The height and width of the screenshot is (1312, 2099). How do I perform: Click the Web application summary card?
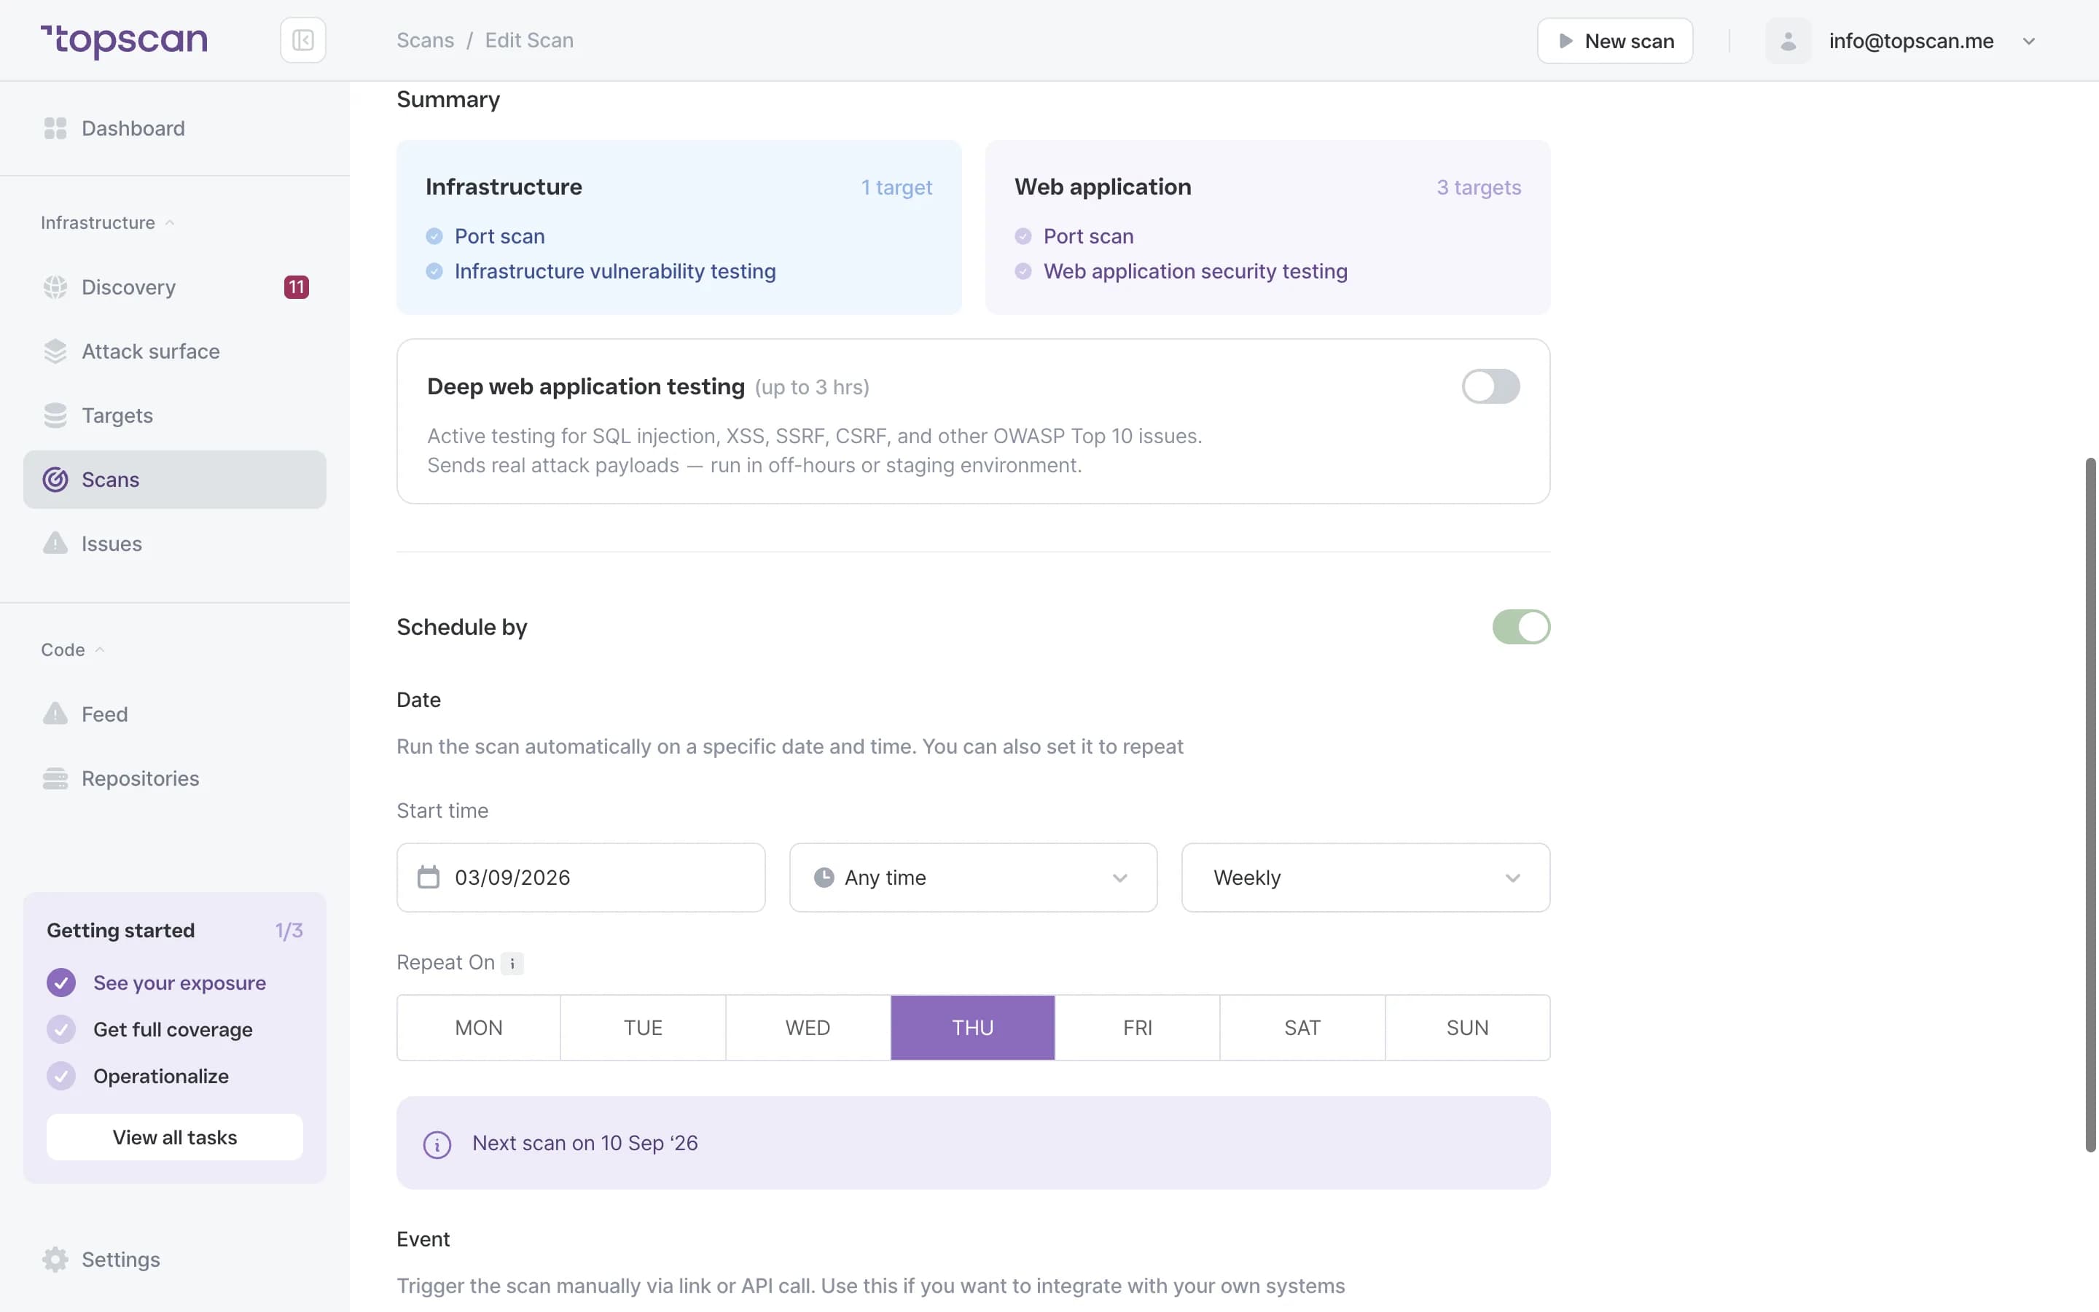point(1267,227)
